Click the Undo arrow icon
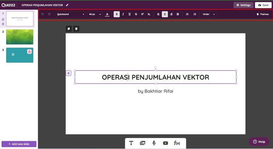Image resolution: width=273 pixels, height=149 pixels. [x=42, y=14]
